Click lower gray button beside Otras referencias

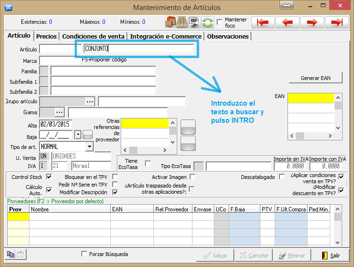point(188,143)
